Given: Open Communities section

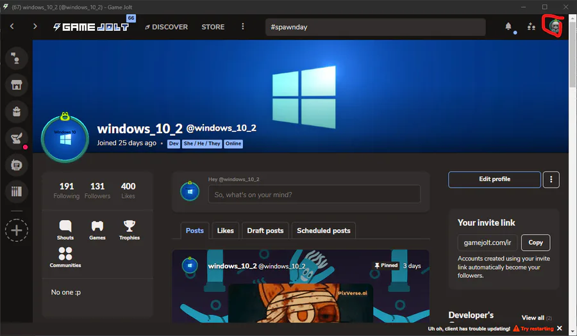Looking at the screenshot, I should click(65, 257).
